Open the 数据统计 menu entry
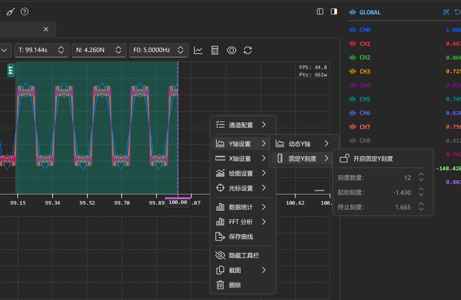 [243, 207]
